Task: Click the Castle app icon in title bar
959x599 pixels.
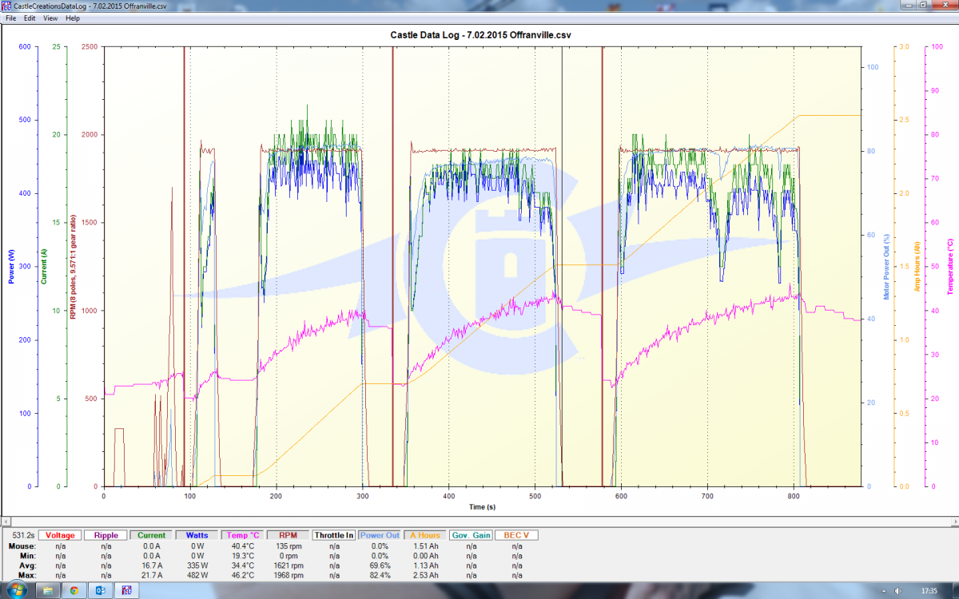Action: click(7, 6)
